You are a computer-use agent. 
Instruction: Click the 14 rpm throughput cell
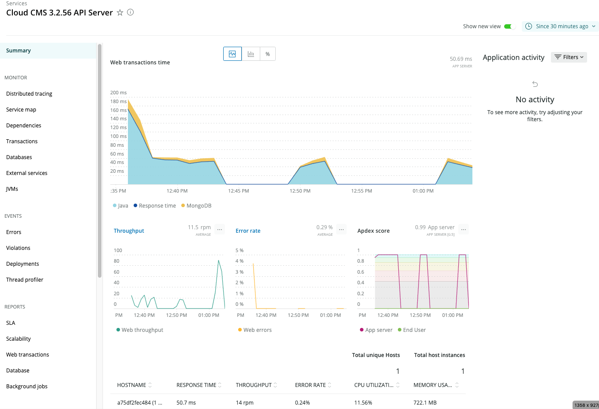245,403
